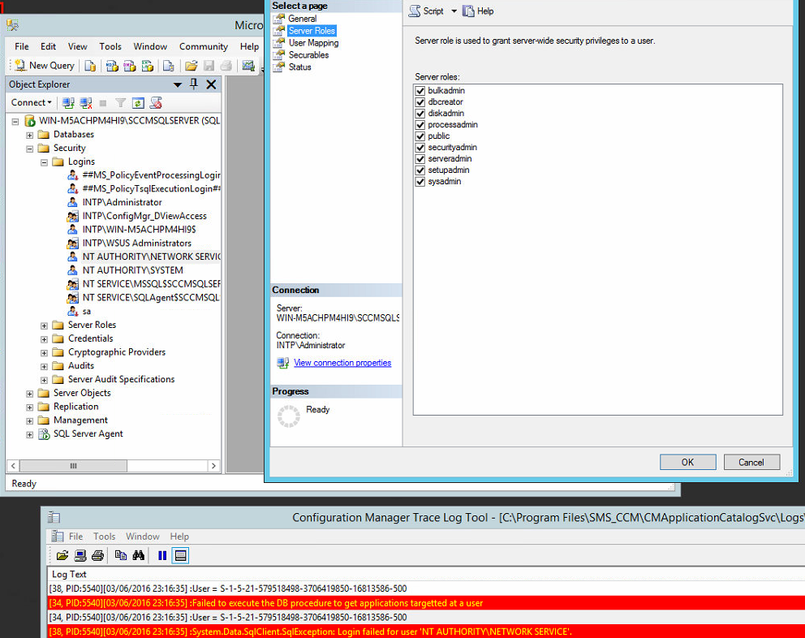Select the Securables page
Viewport: 805px width, 638px height.
click(x=308, y=55)
